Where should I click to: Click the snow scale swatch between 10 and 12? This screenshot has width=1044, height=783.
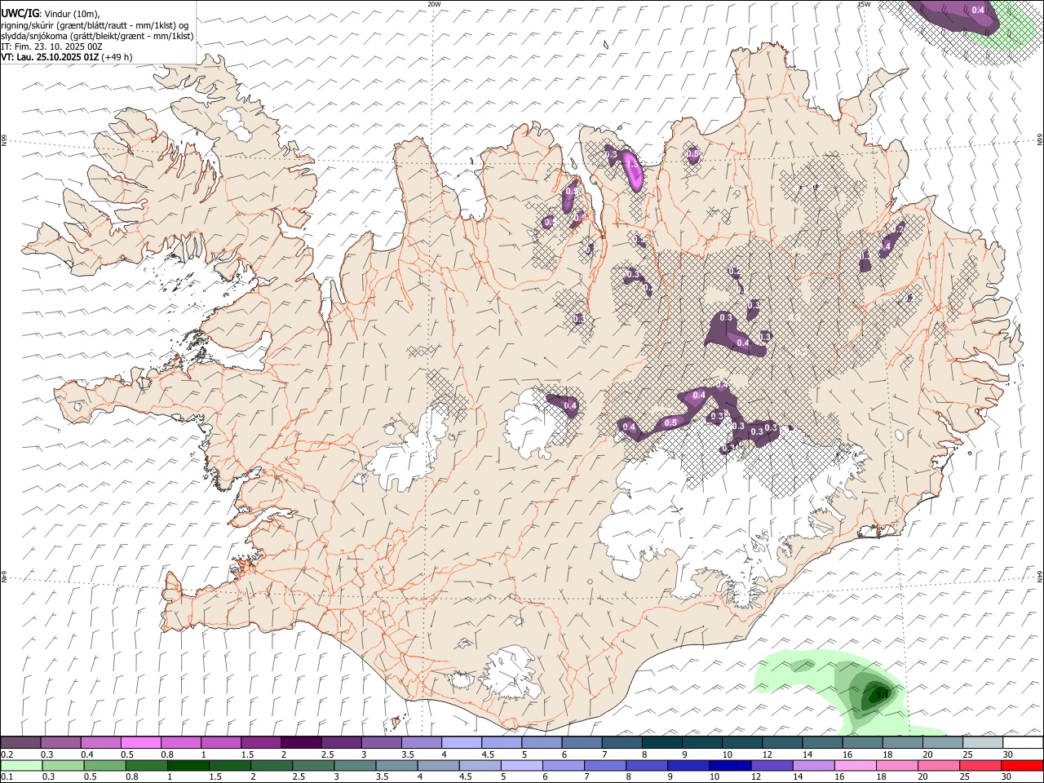tap(741, 742)
